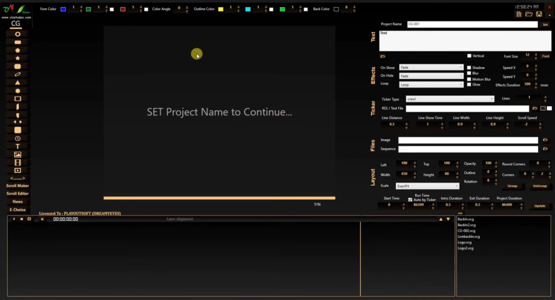Viewport: 555px width, 300px height.
Task: Uncheck Auto by Ticker checkbox
Action: click(410, 200)
